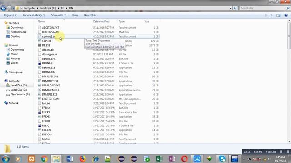Viewport: 291px width, 163px height.
Task: Open Documents library in sidebar
Action: 17,50
